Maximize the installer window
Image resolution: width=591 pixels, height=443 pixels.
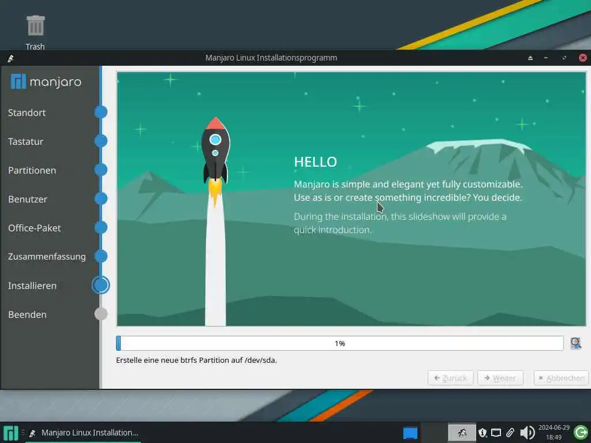564,58
